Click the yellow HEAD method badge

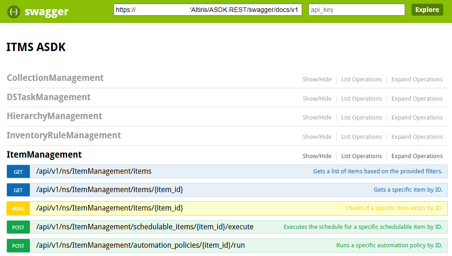coord(18,209)
